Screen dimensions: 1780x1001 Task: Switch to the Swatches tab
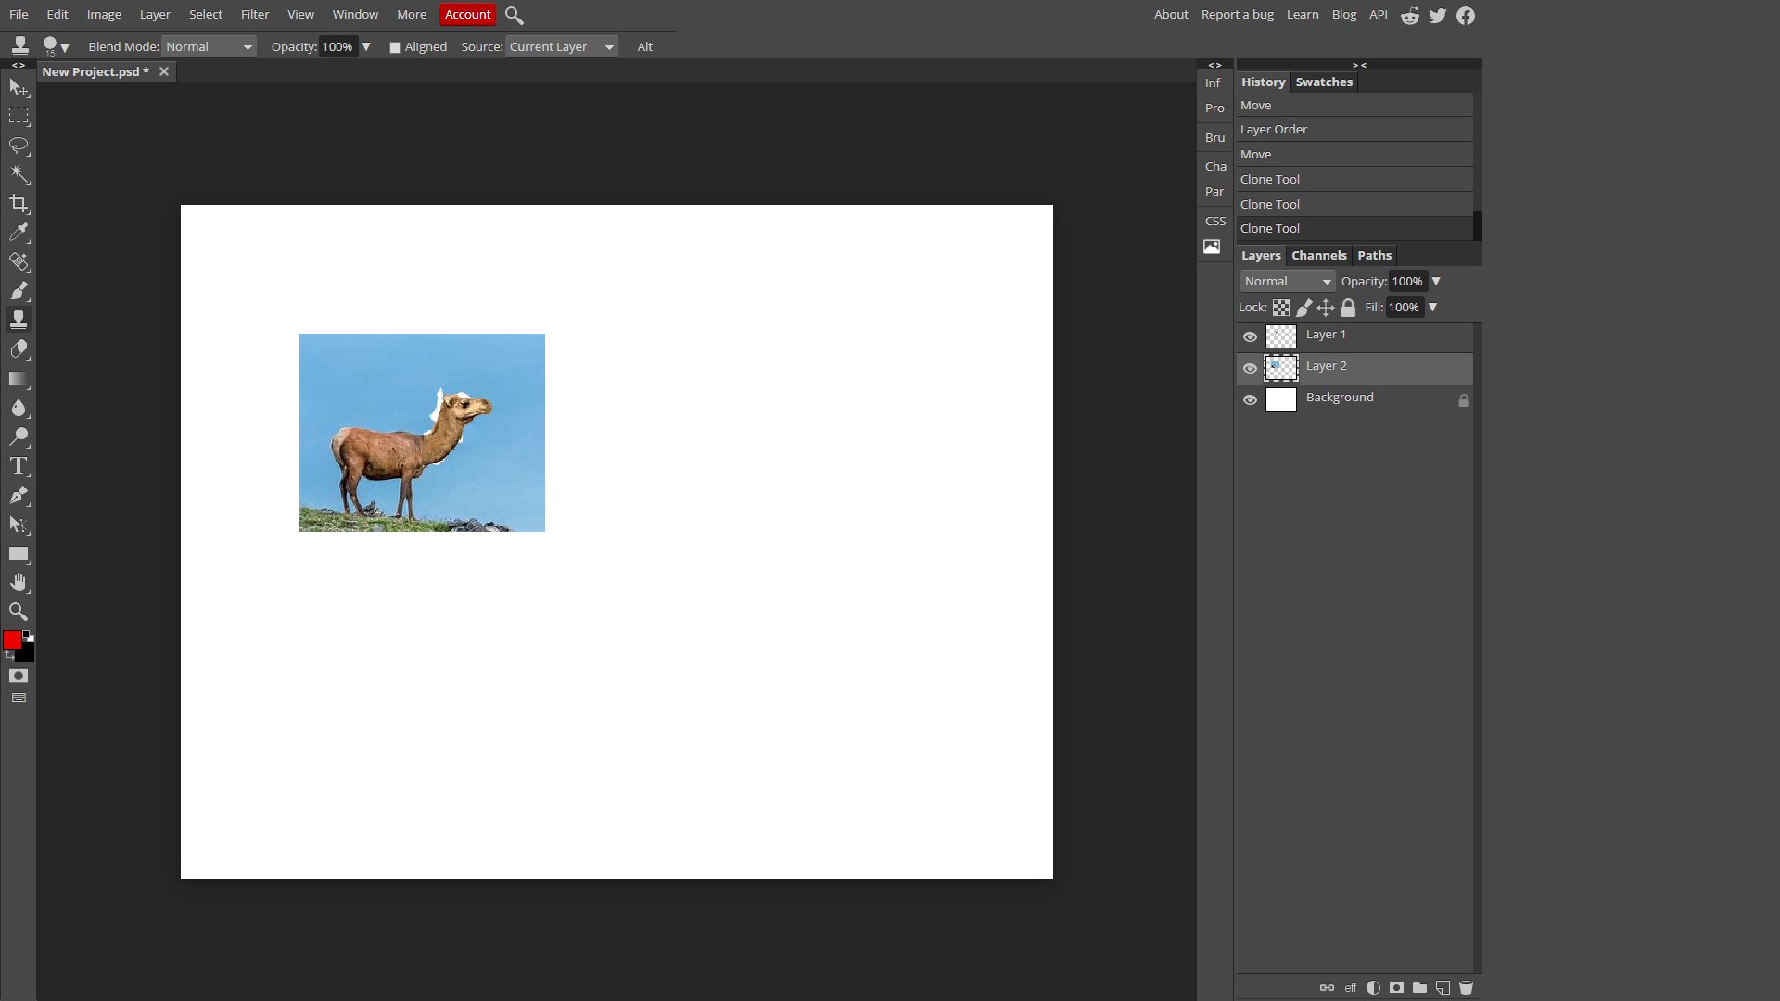tap(1324, 82)
